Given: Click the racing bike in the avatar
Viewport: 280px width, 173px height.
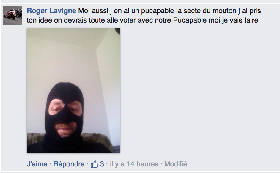Looking at the screenshot, I should 10,15.
